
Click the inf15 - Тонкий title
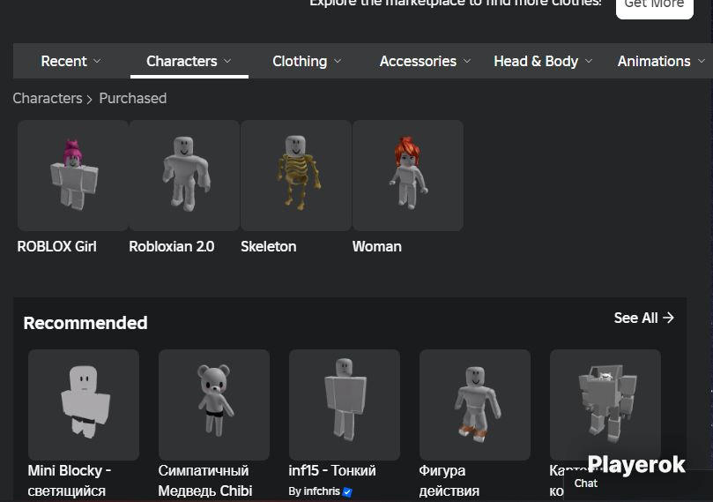click(332, 470)
